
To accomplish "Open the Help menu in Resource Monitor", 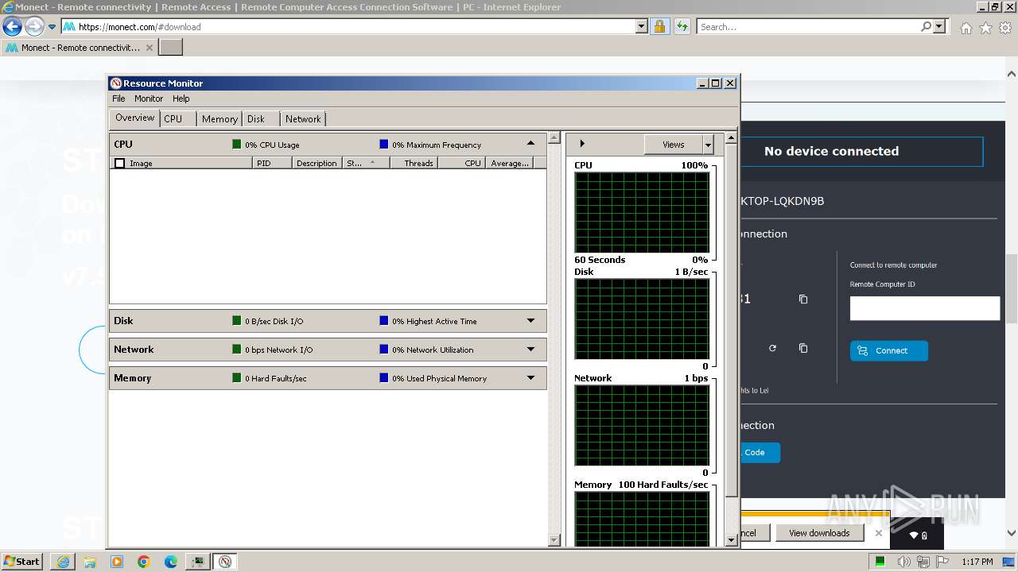I will 181,99.
